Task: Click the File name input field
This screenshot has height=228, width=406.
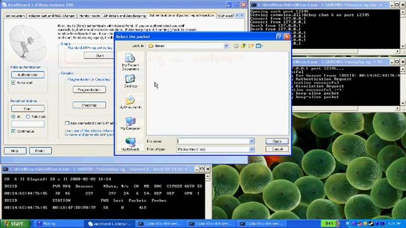Action: [213, 141]
